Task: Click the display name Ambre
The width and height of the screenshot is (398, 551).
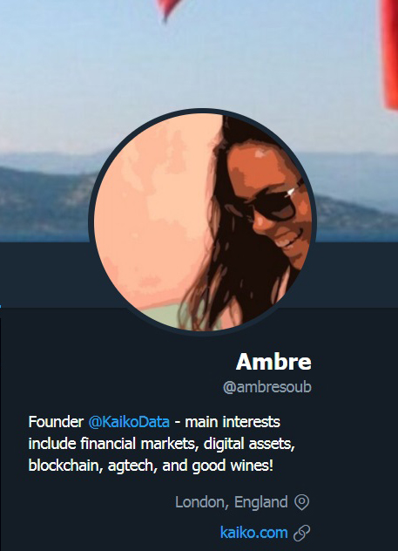Action: [x=273, y=362]
